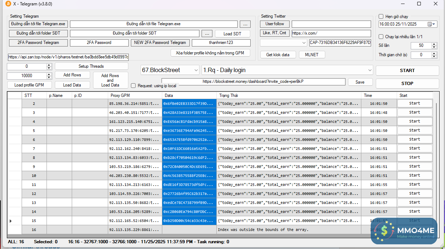Increase Thời gian chờ (s) using up arrow
The height and width of the screenshot is (249, 445).
(434, 53)
